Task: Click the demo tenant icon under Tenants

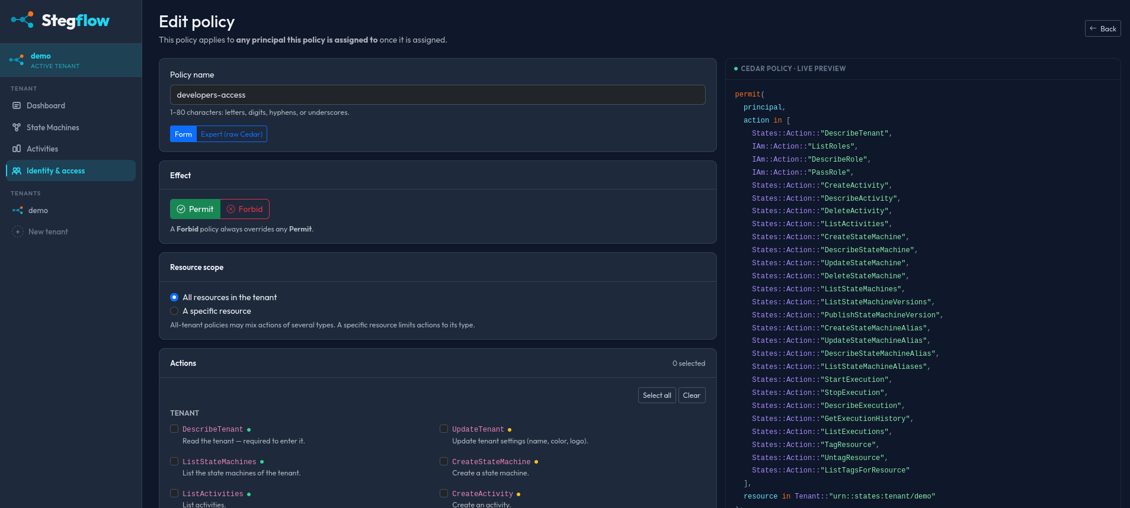Action: tap(18, 210)
